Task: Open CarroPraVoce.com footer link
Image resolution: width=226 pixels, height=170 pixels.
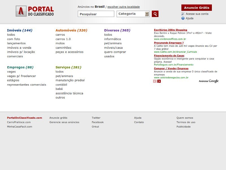Action: click(x=19, y=122)
